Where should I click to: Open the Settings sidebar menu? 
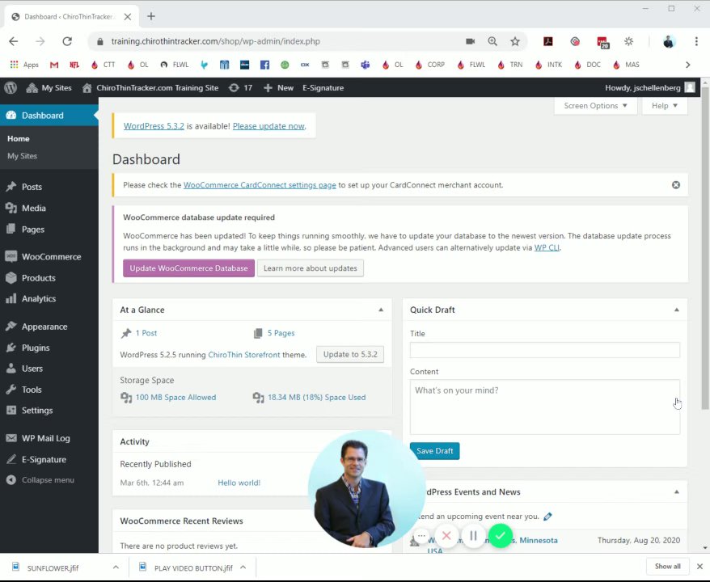tap(49, 411)
